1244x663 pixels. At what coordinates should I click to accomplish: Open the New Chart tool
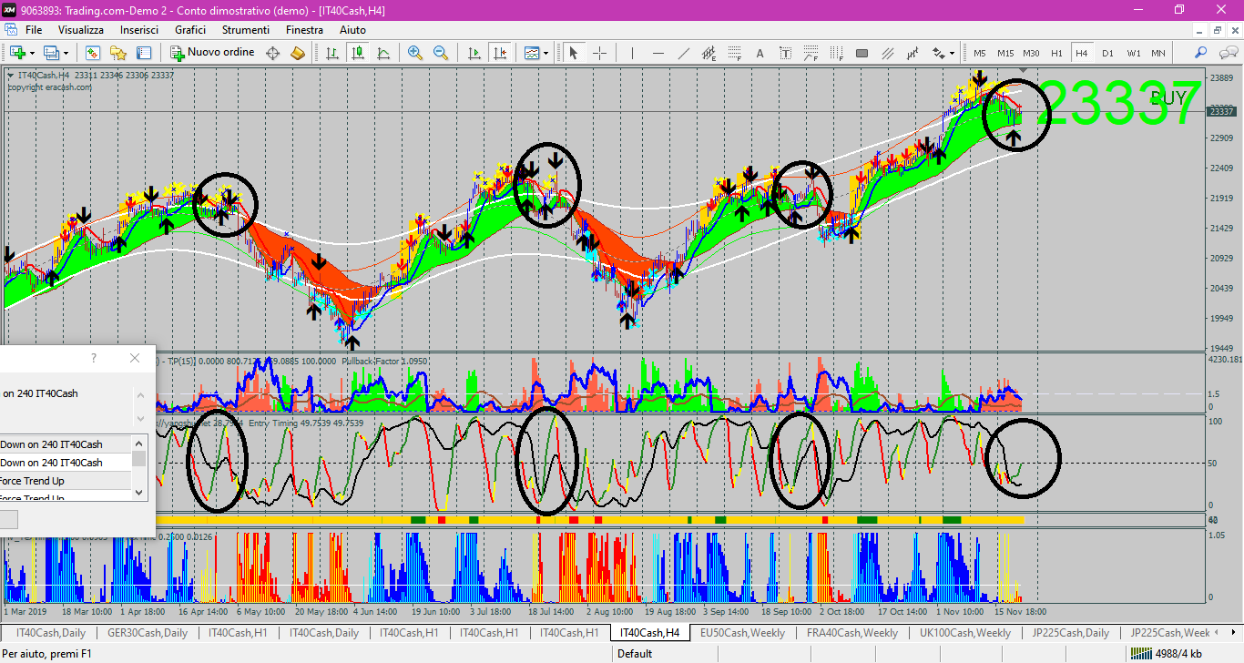17,53
